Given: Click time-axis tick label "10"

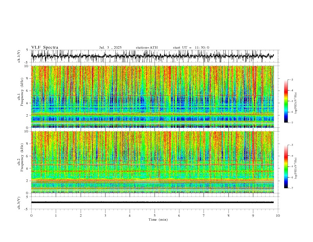Looking at the screenshot, I should pos(278,216).
